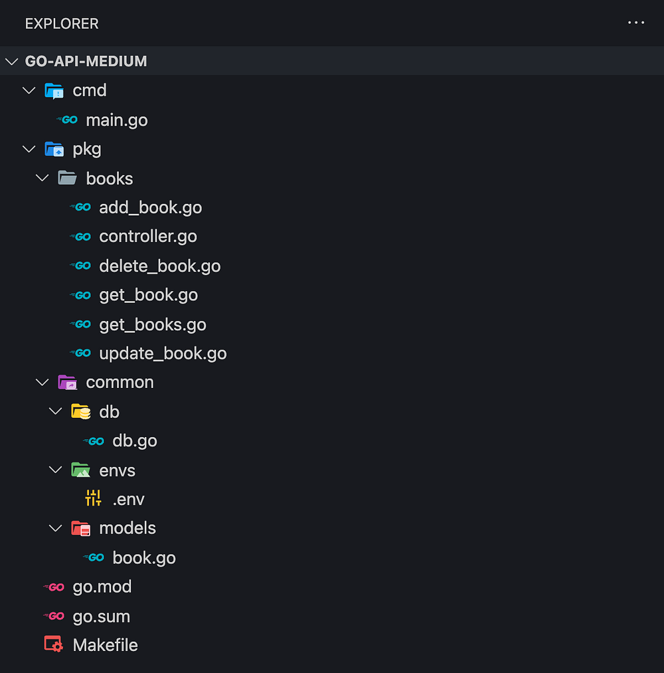Click the cmd folder icon

pyautogui.click(x=54, y=90)
